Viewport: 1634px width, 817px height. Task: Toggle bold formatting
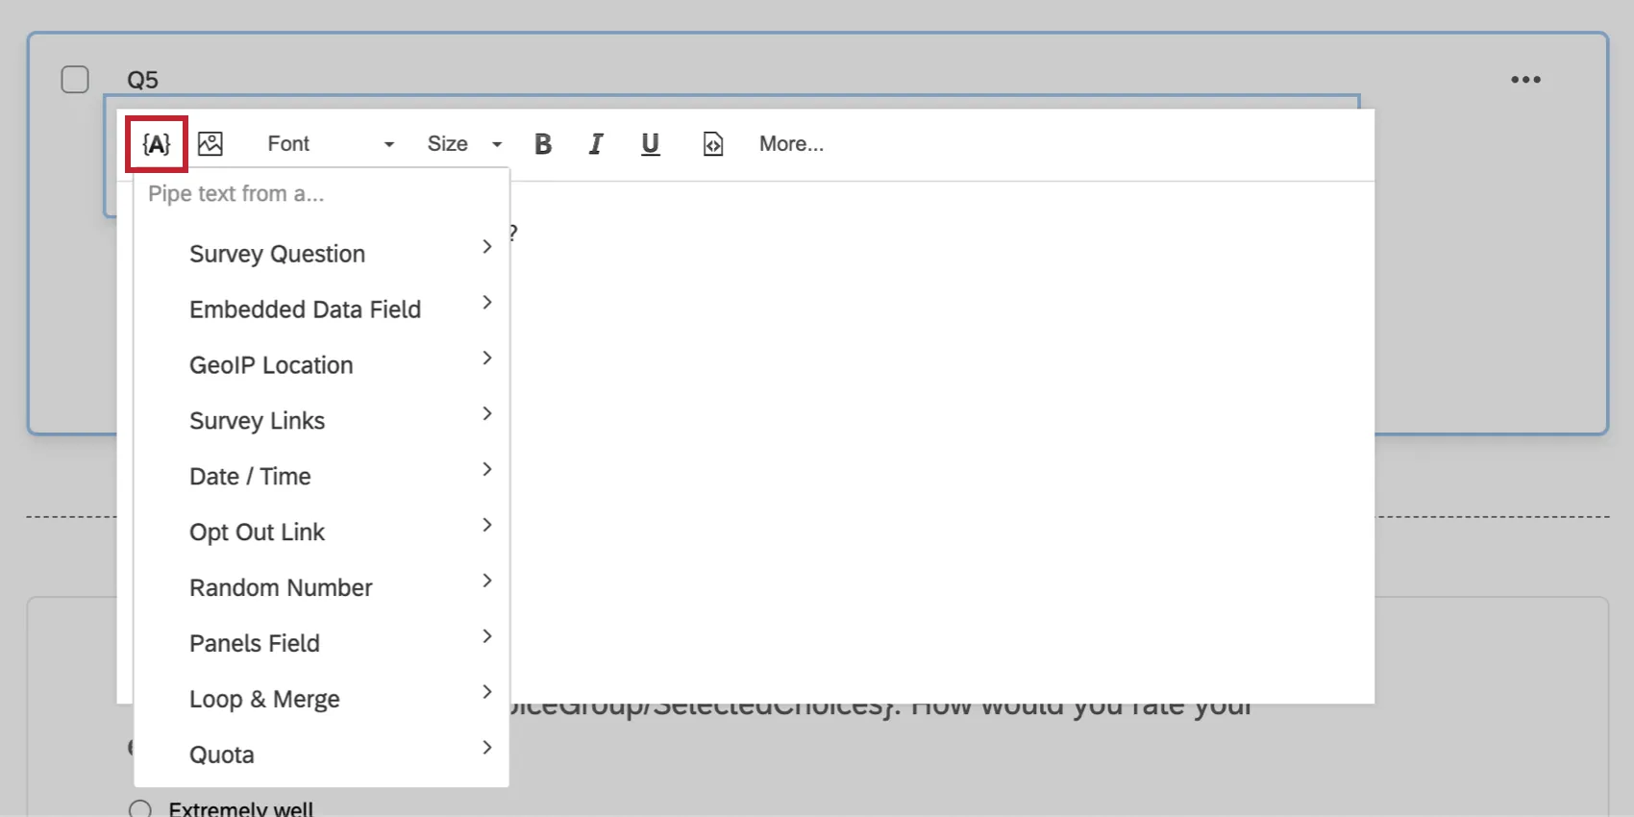click(x=543, y=144)
